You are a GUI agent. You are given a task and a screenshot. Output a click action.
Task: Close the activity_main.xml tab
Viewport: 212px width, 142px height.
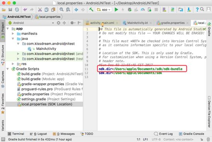tap(117, 23)
